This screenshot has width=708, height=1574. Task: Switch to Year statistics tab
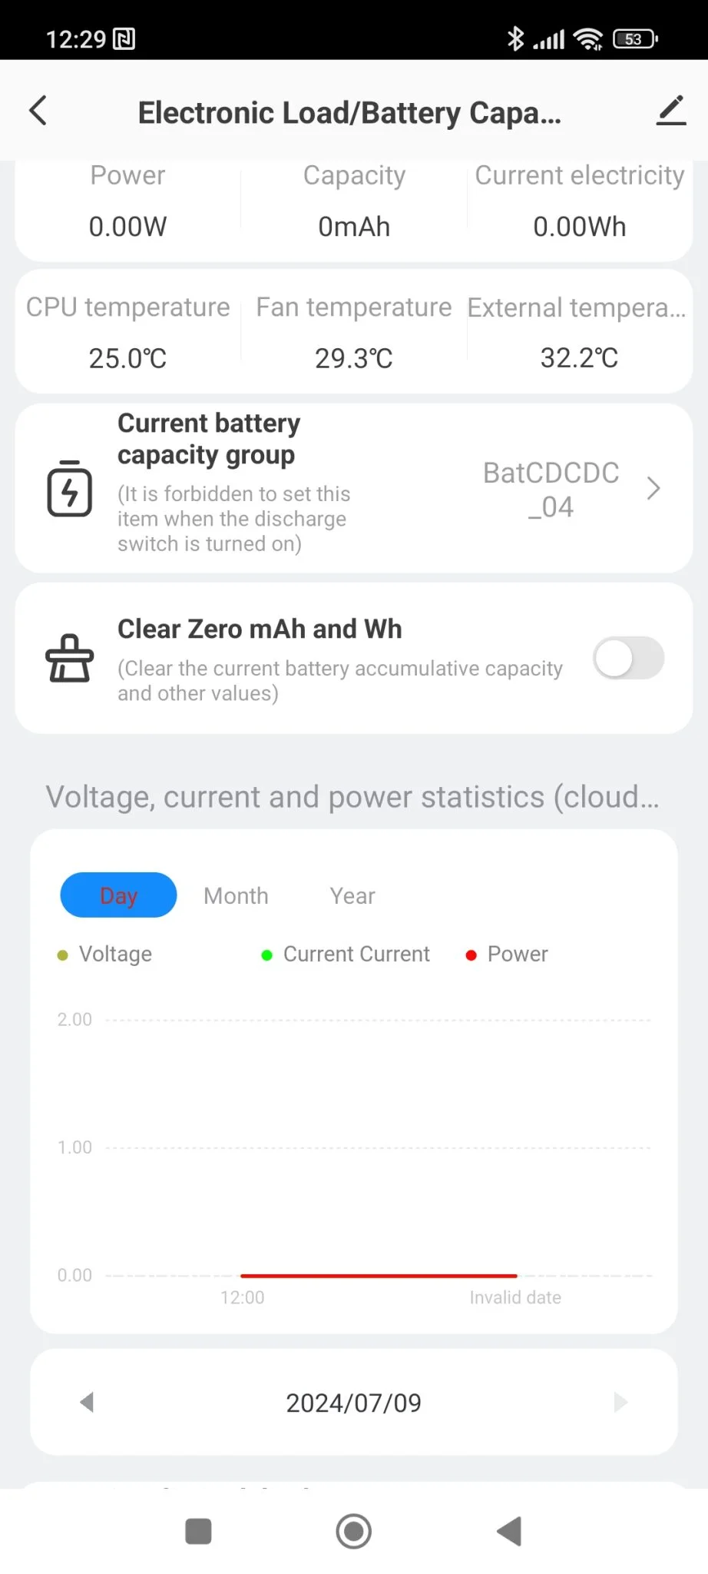[x=352, y=896]
